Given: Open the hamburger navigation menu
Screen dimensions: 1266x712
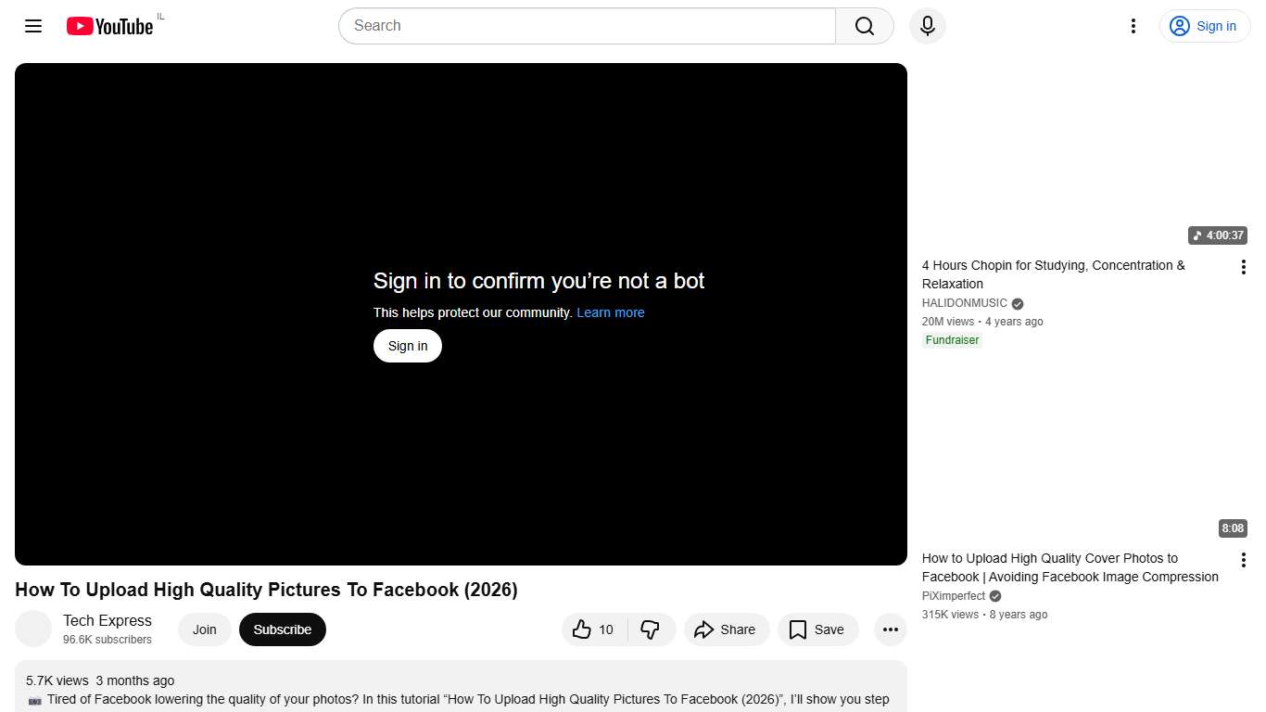Looking at the screenshot, I should tap(32, 26).
